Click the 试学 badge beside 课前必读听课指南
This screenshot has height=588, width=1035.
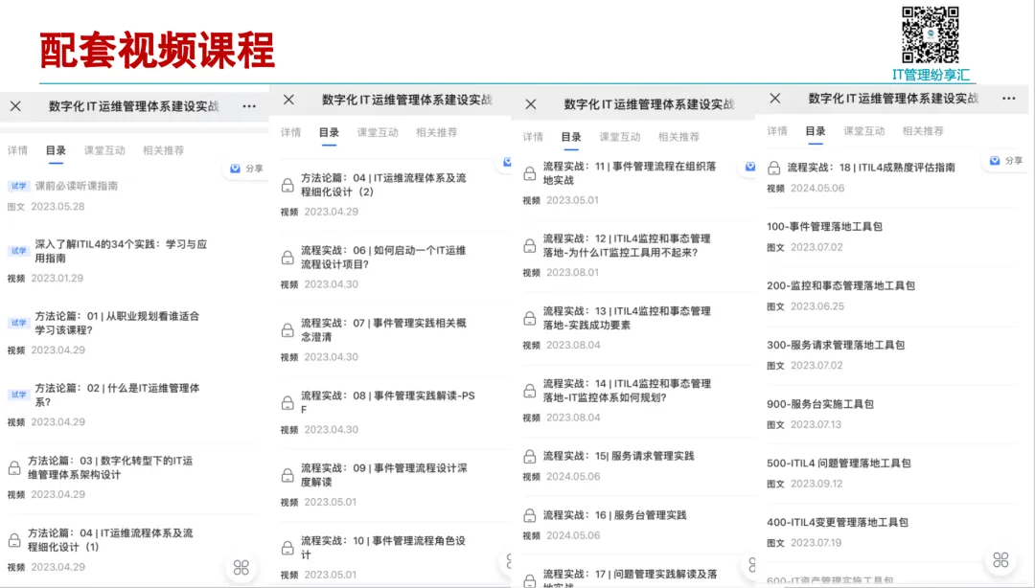point(18,186)
